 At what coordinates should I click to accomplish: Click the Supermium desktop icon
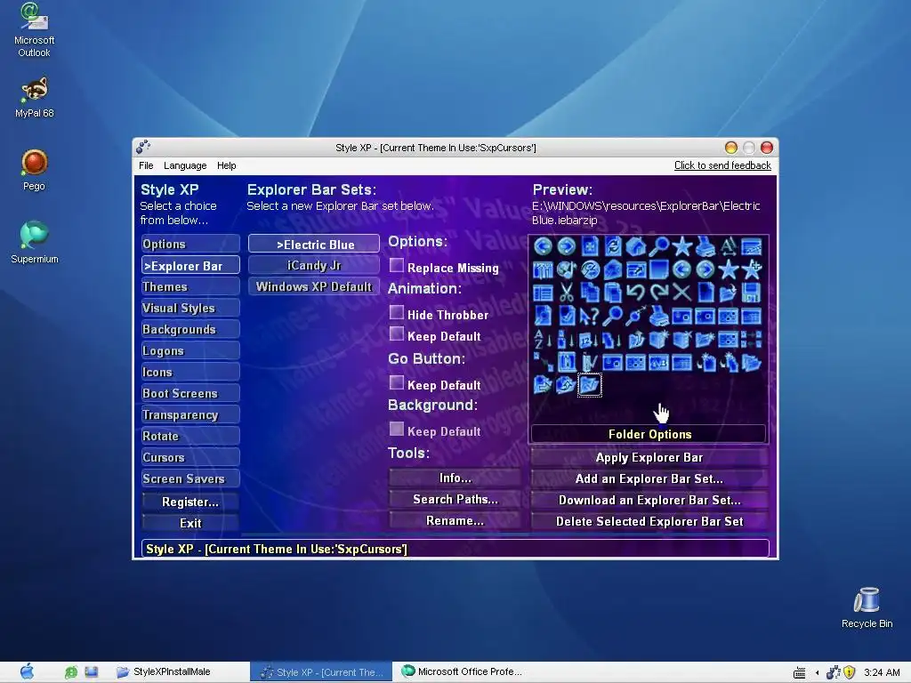tap(35, 242)
